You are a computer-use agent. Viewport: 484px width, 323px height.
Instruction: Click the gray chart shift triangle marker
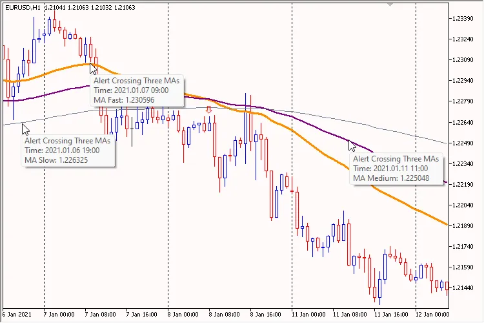tap(389, 4)
